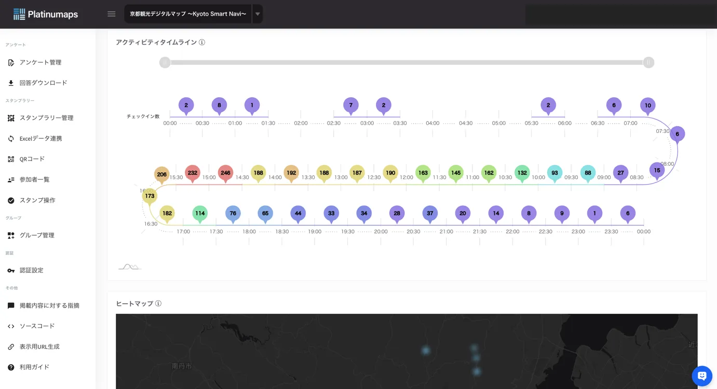The image size is (717, 389).
Task: Click the 回答ダウンロード download icon
Action: (x=11, y=83)
